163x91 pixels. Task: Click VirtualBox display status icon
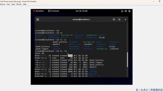click(152, 90)
